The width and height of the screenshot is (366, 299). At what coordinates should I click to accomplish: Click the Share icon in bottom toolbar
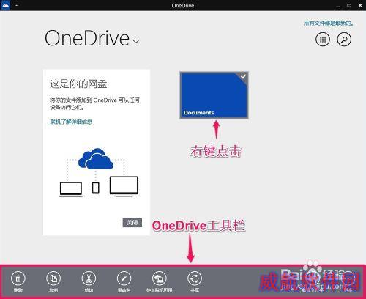coord(195,278)
